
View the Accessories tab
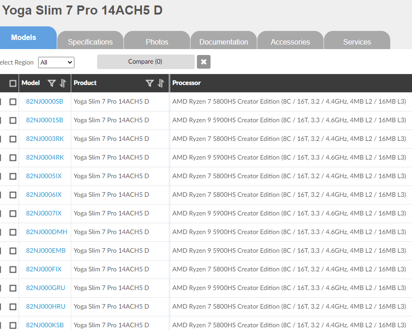290,42
